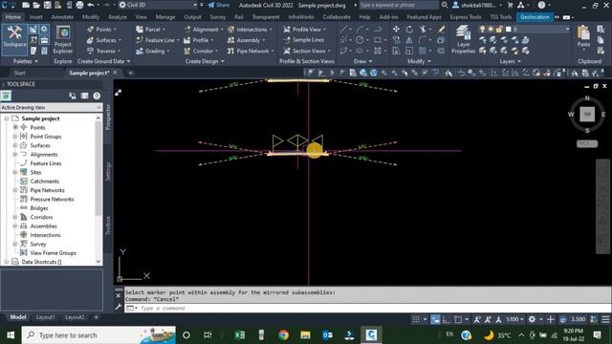Toggle the grid display in status bar

pyautogui.click(x=416, y=320)
